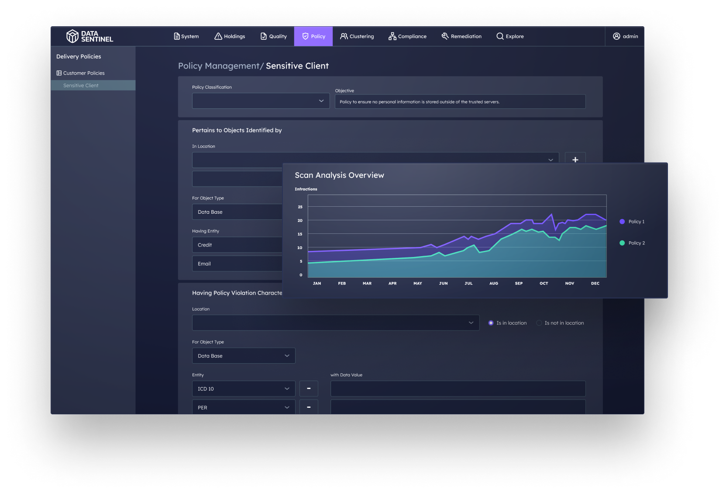Click the Holdings warning triangle icon
Image resolution: width=726 pixels, height=493 pixels.
218,36
